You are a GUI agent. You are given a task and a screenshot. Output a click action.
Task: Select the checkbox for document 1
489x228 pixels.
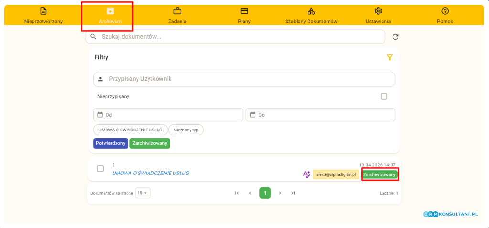pyautogui.click(x=100, y=168)
